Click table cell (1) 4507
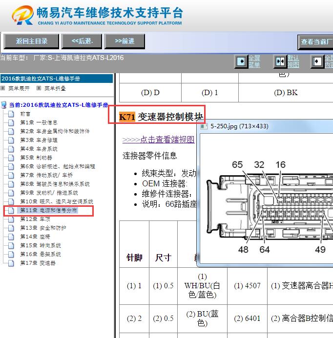Viewport: 333px width, 338px height. click(248, 286)
